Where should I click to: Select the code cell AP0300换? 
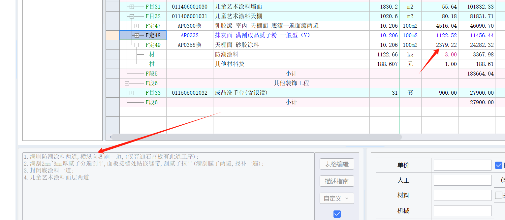pos(190,26)
